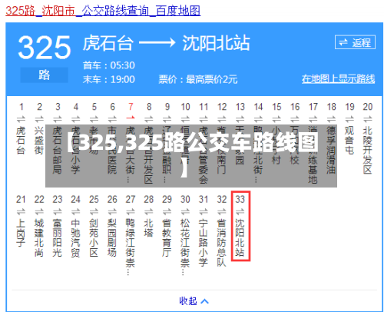Click the swap icon above 富丽阳光 stop 23
The height and width of the screenshot is (312, 384).
[58, 212]
